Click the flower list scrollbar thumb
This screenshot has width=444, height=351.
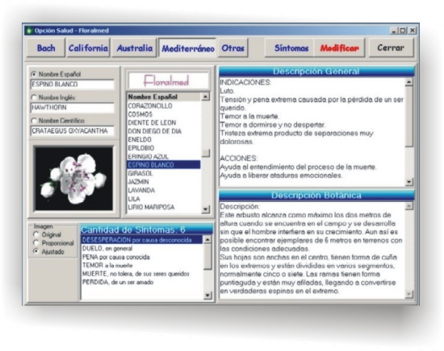pyautogui.click(x=206, y=153)
